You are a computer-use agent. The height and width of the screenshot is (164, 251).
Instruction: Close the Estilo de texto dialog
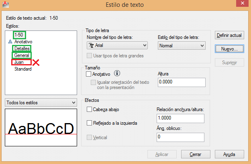pos(242,3)
